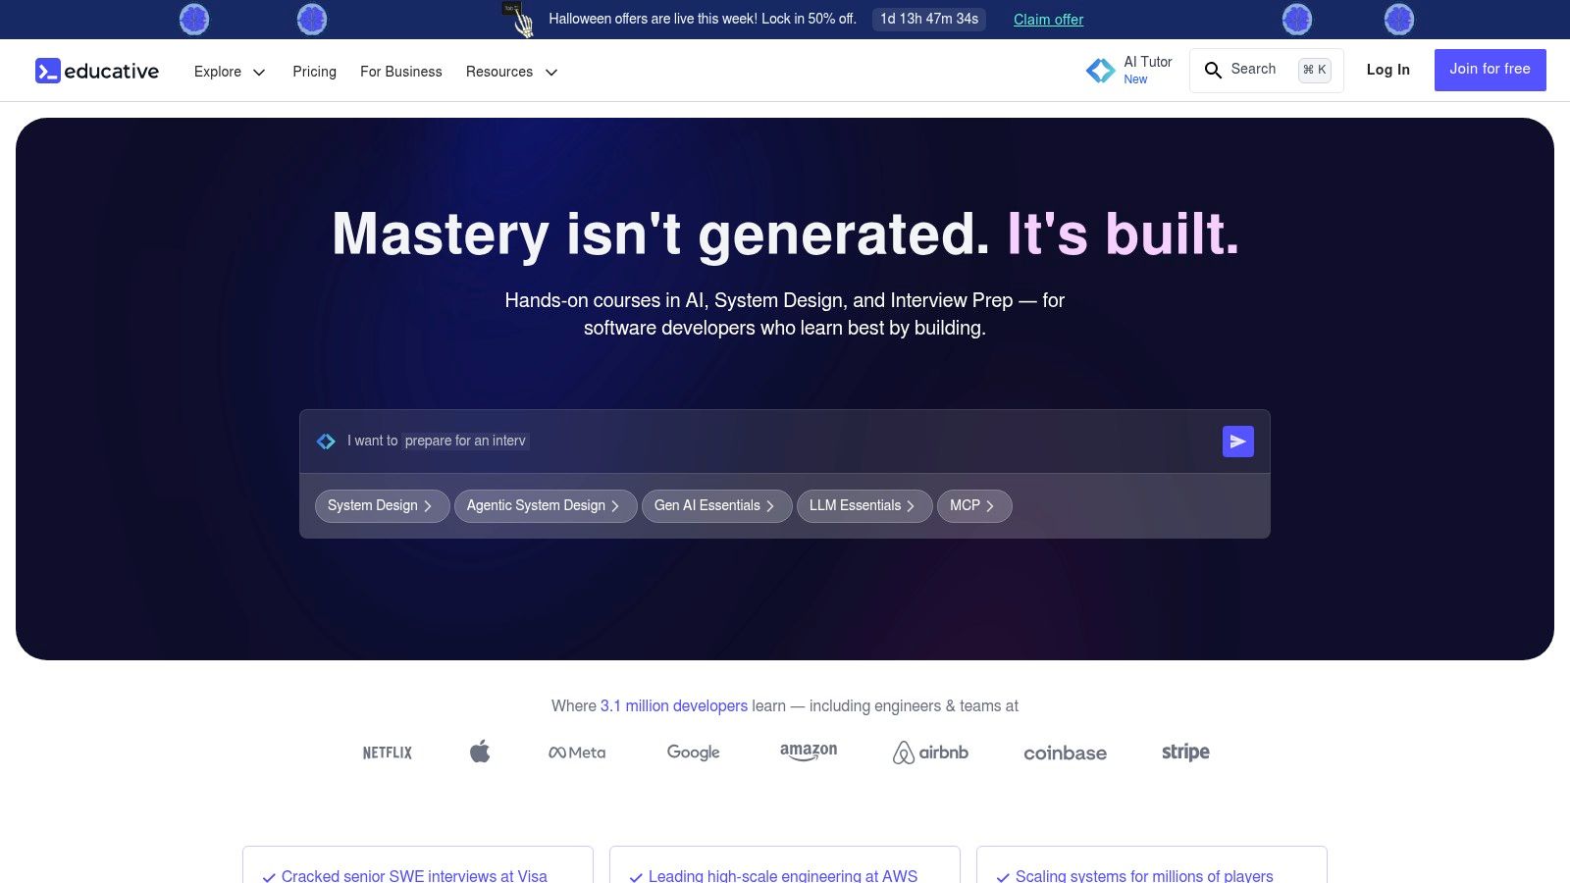Image resolution: width=1570 pixels, height=883 pixels.
Task: Click the Apple logo
Action: (480, 752)
